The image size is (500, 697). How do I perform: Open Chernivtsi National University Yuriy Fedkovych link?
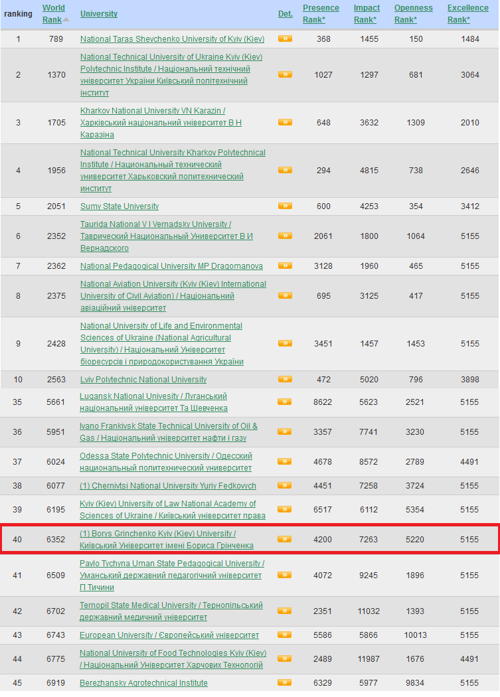pos(168,486)
